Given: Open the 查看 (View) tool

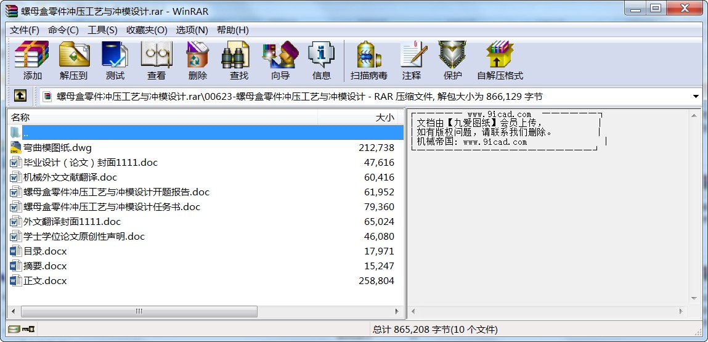Looking at the screenshot, I should coord(157,60).
